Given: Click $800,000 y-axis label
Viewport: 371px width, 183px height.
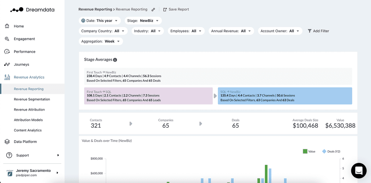Looking at the screenshot, I should (x=96, y=159).
